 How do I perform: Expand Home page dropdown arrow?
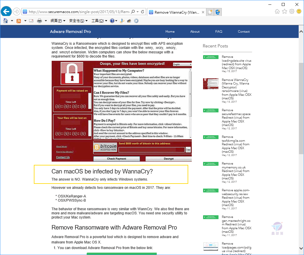(12, 21)
